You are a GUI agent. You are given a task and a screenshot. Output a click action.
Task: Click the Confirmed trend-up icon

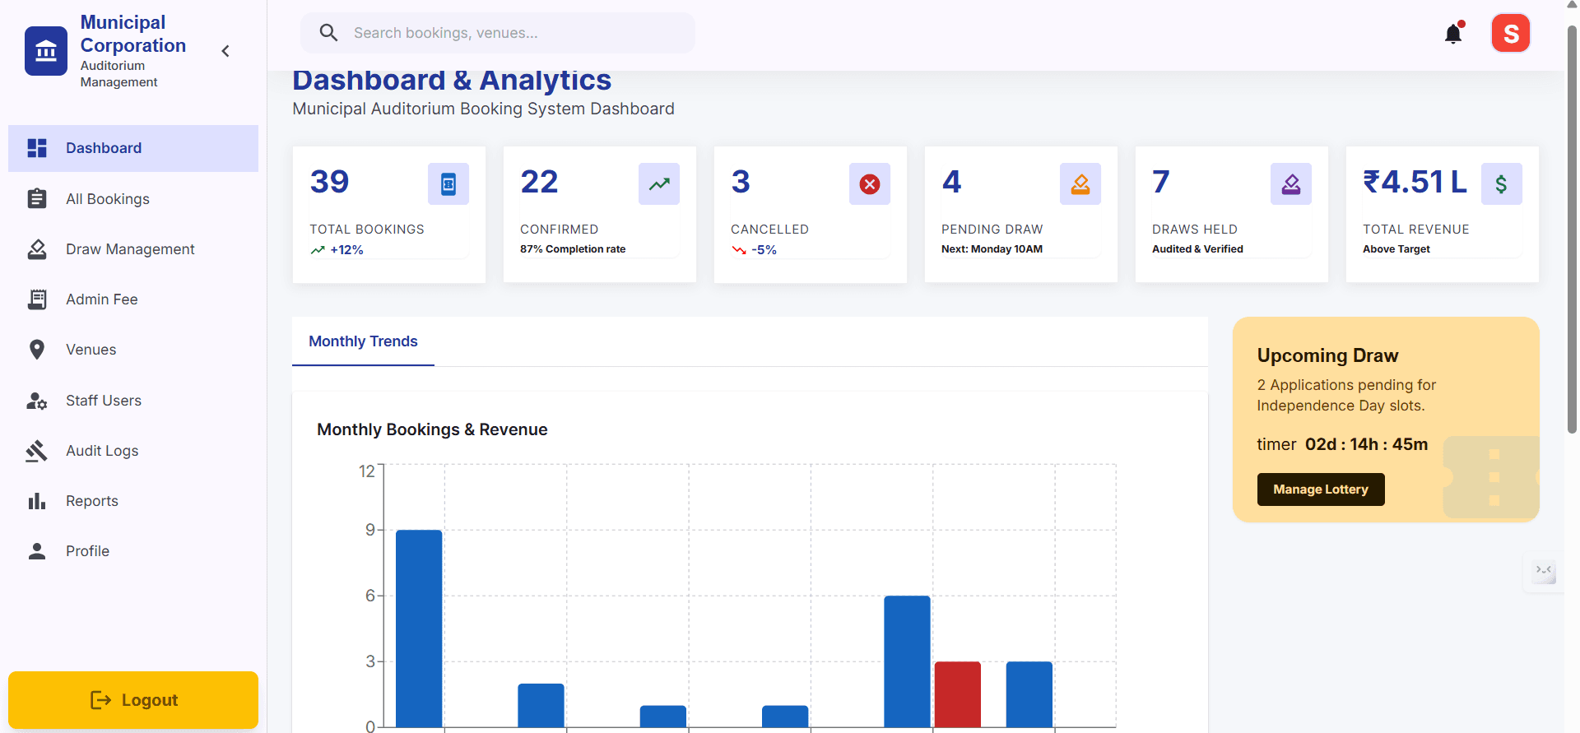coord(659,184)
